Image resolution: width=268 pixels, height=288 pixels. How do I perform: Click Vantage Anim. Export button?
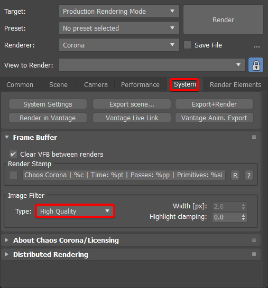click(214, 118)
